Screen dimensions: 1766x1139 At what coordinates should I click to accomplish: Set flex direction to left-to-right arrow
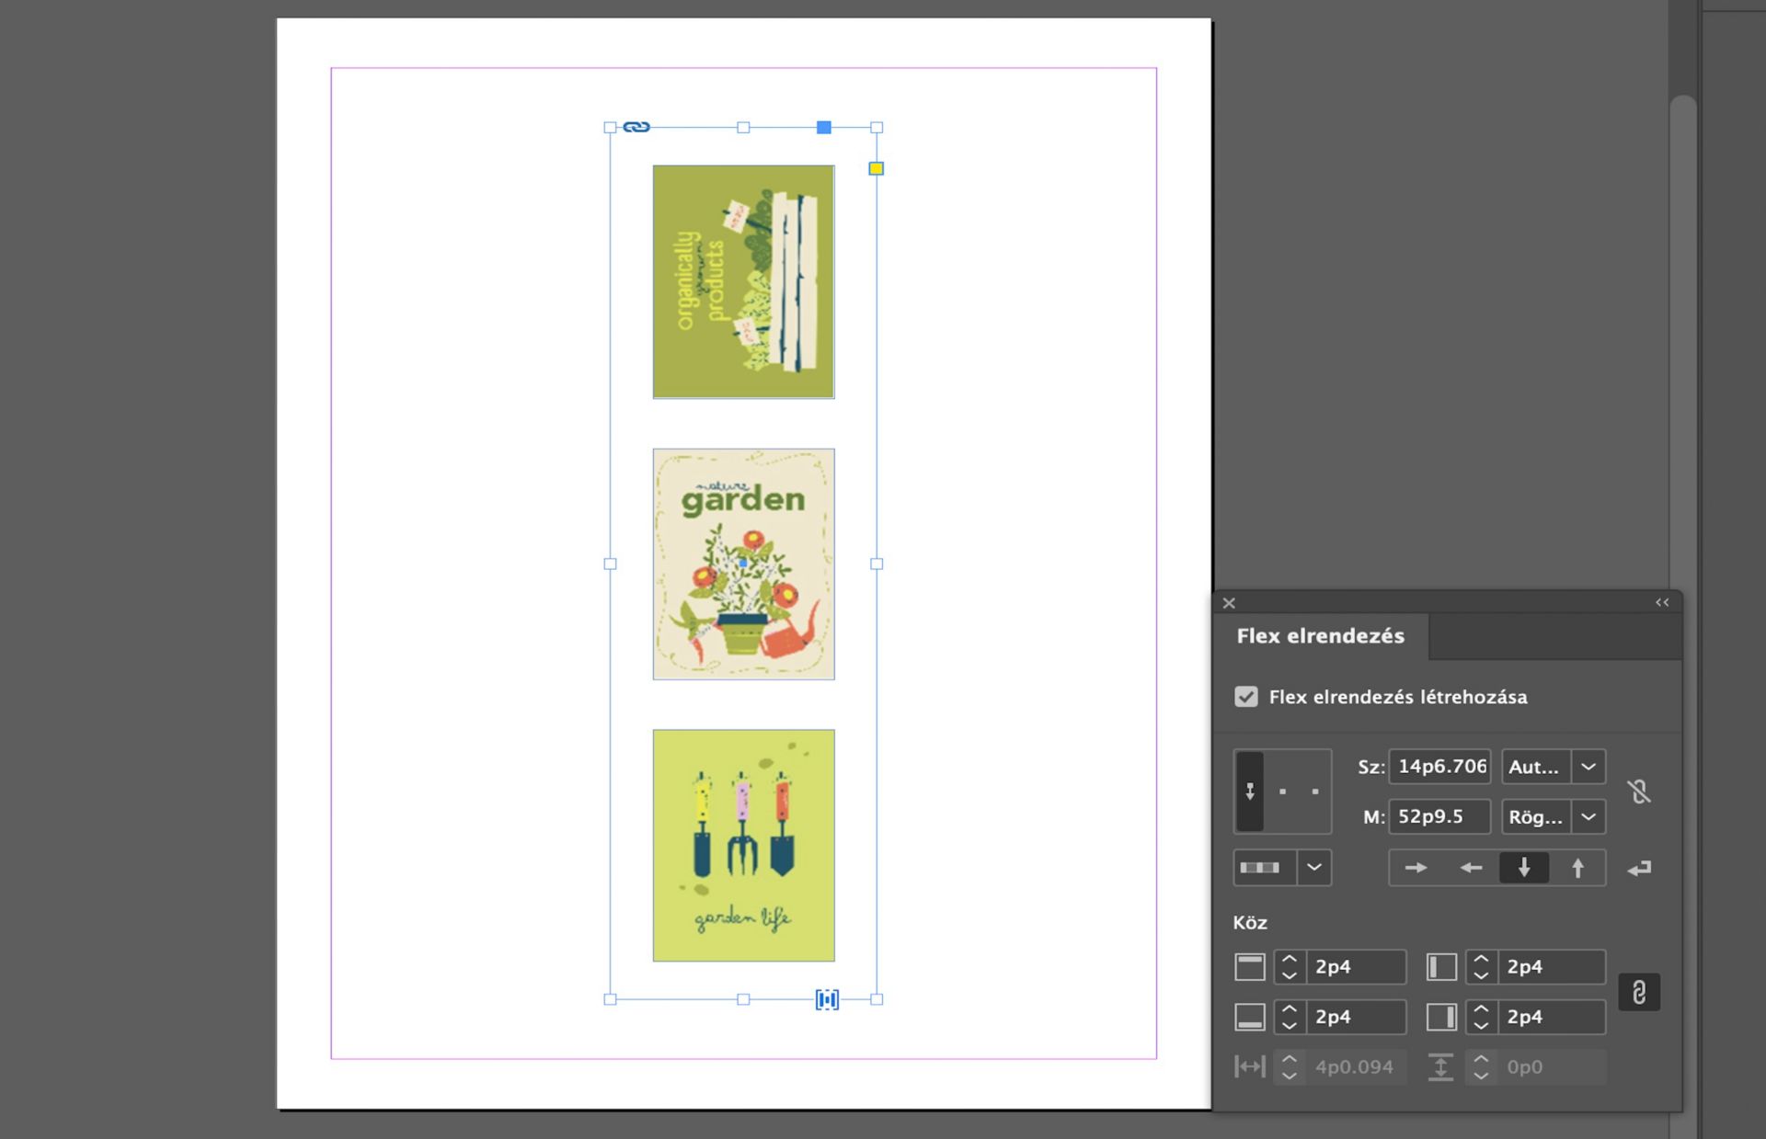1416,868
